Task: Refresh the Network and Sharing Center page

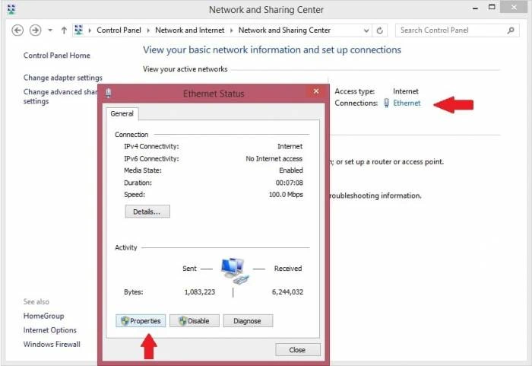Action: coord(380,30)
